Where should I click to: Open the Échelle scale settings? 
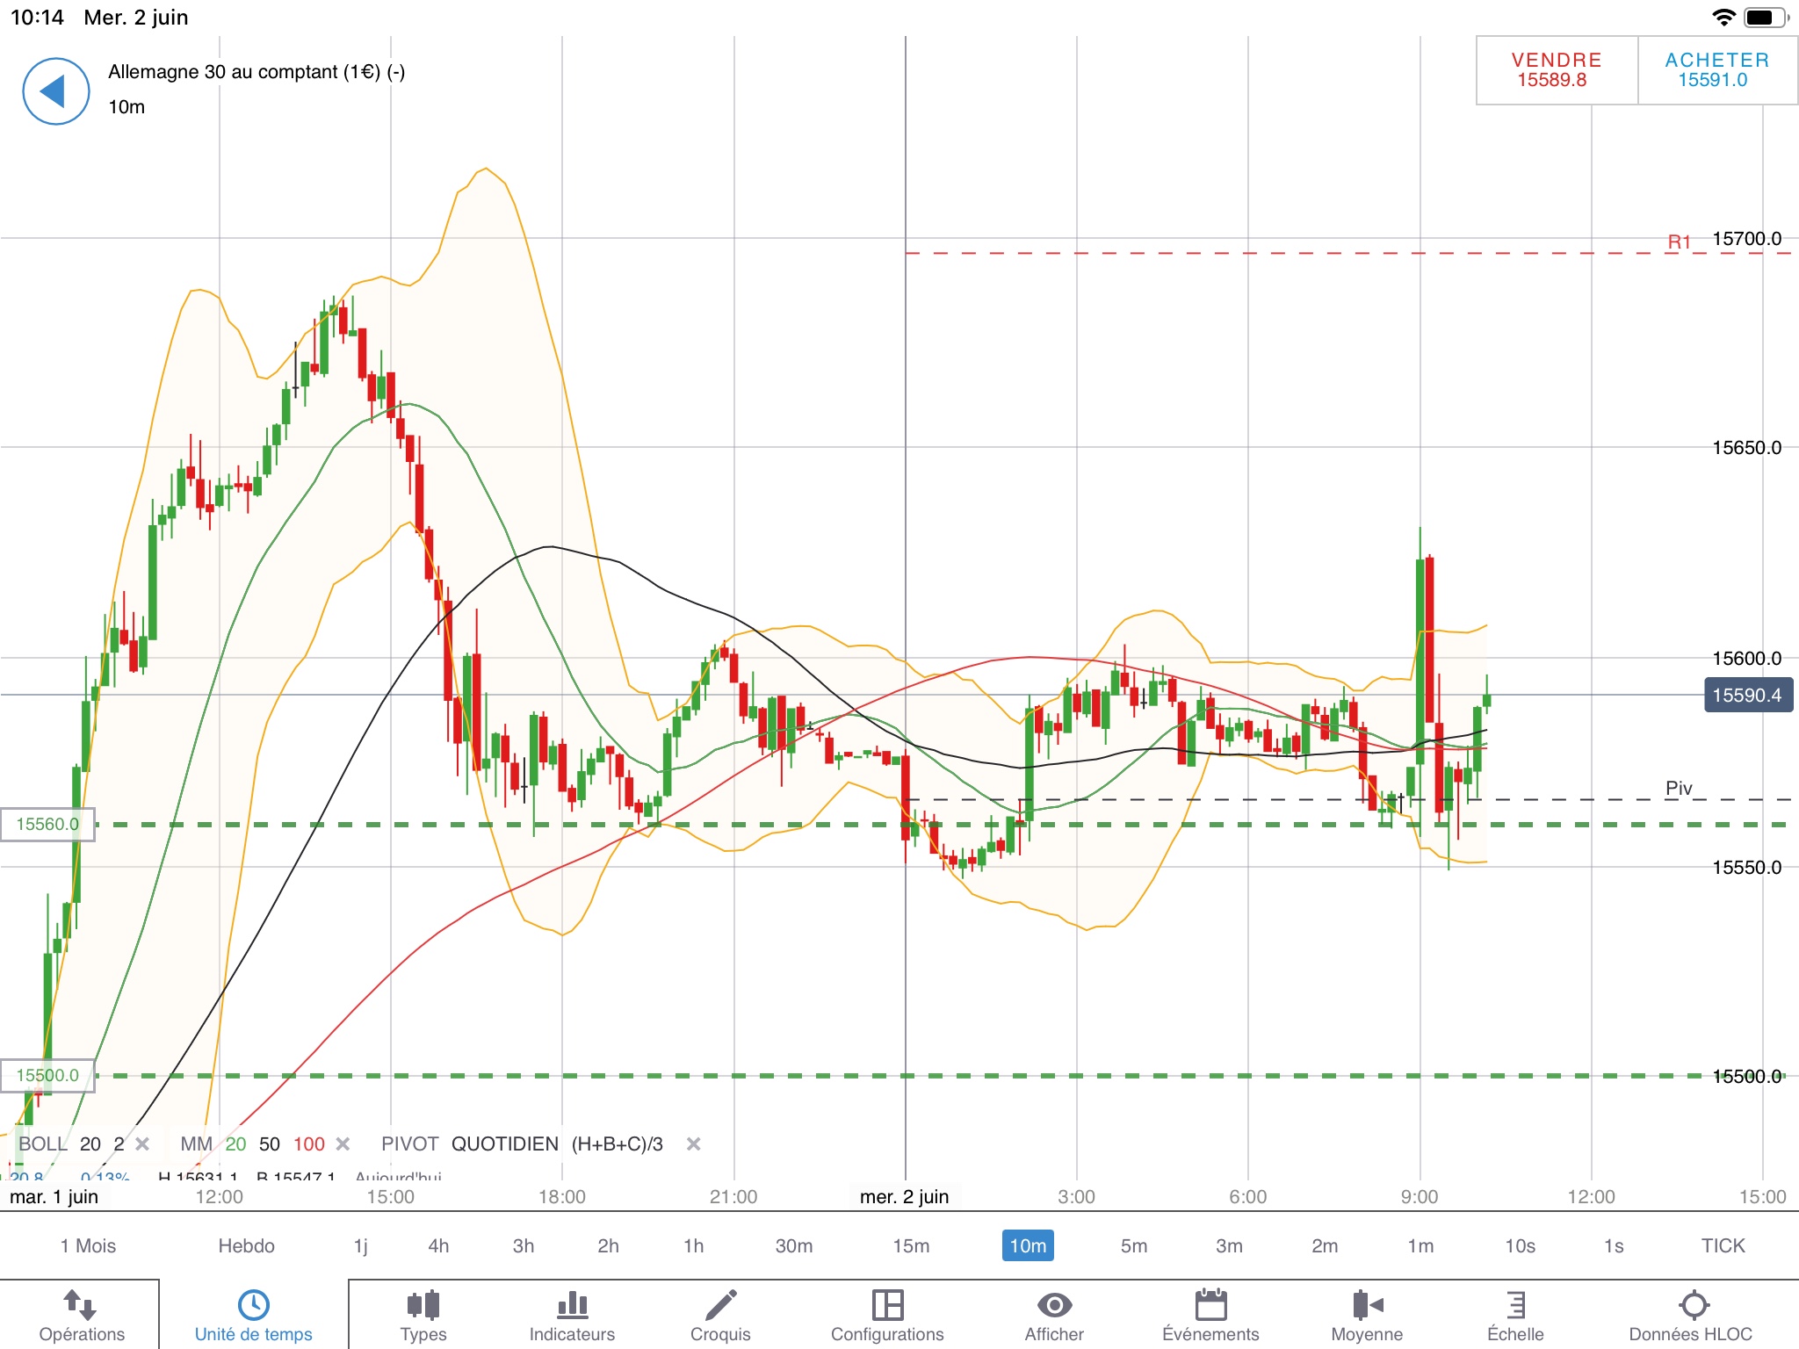1515,1315
